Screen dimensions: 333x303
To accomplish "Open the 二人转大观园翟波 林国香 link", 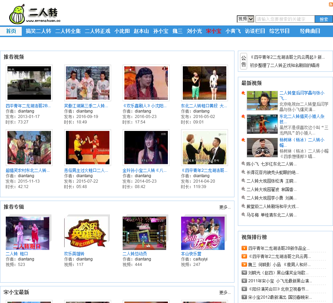I will (271, 189).
